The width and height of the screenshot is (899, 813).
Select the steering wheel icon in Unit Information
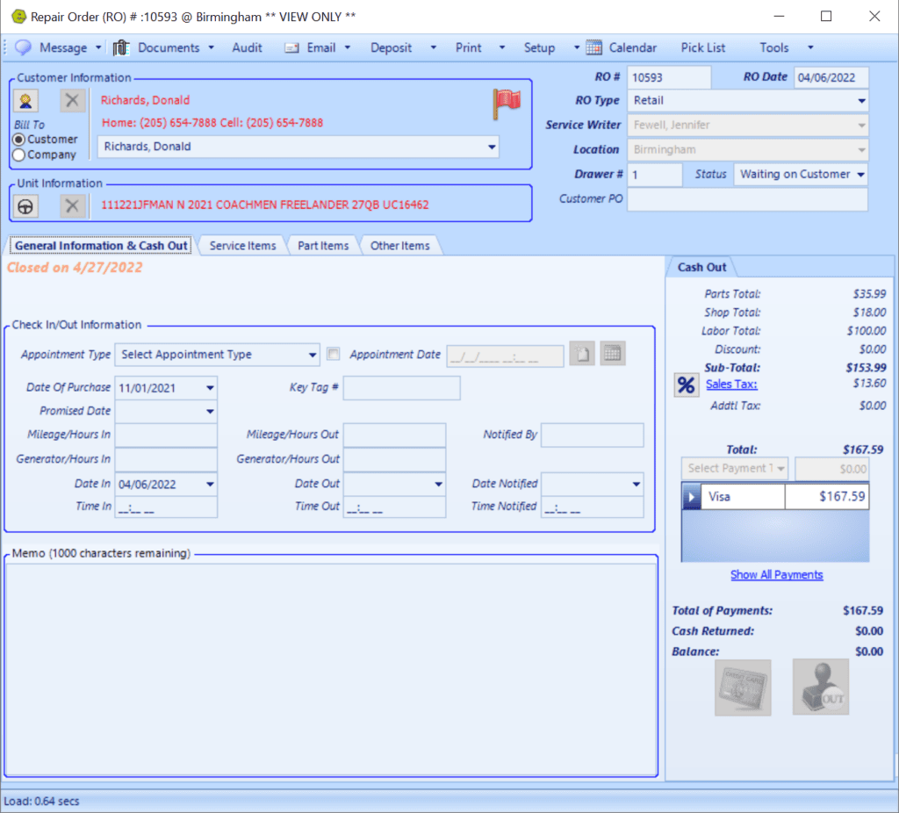24,205
